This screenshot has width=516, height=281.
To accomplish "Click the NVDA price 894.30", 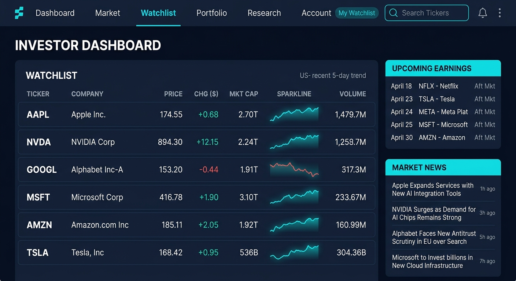I will point(170,142).
